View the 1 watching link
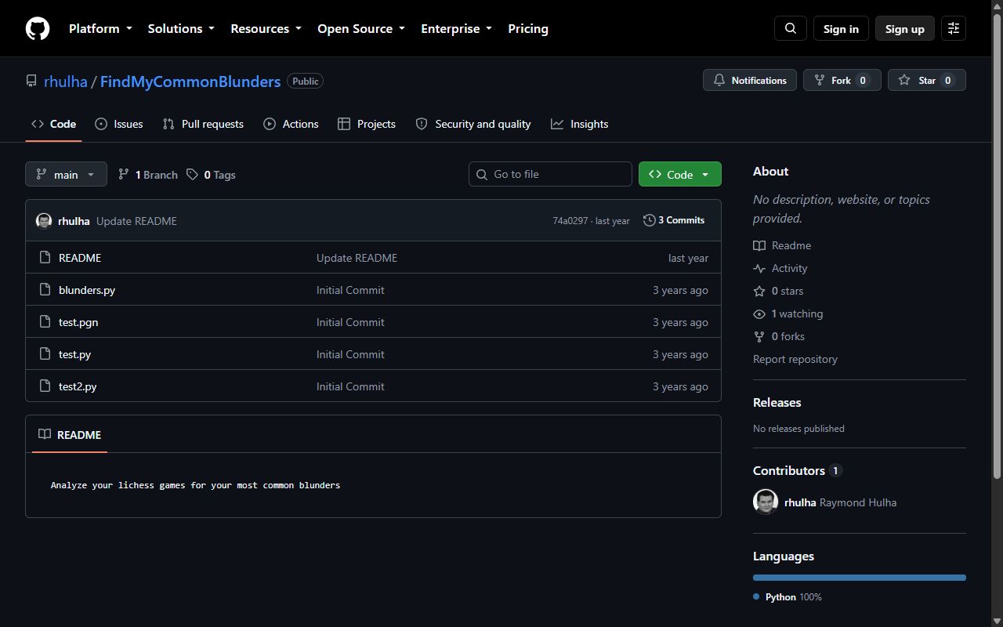This screenshot has height=627, width=1003. pos(788,313)
